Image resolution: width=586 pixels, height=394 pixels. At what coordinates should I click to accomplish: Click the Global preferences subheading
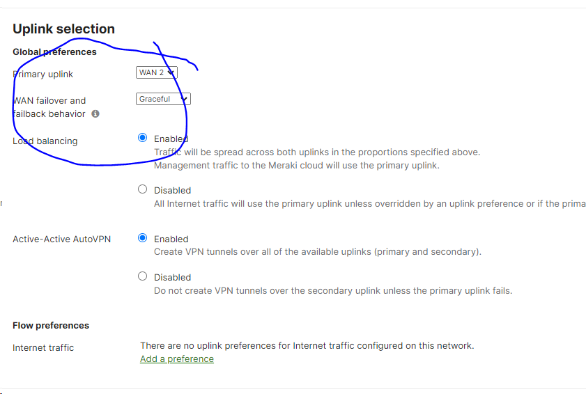tap(54, 52)
